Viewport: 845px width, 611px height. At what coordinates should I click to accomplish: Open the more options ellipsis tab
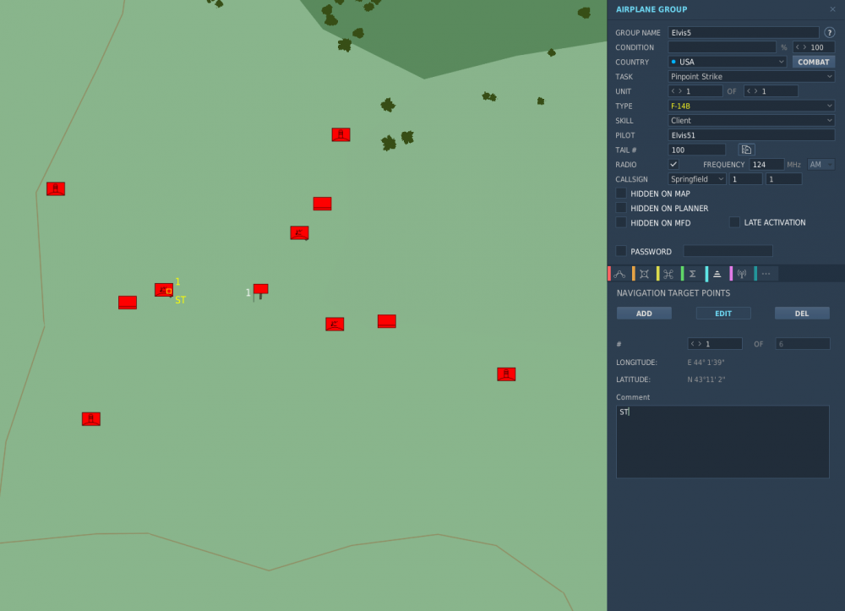pos(766,274)
